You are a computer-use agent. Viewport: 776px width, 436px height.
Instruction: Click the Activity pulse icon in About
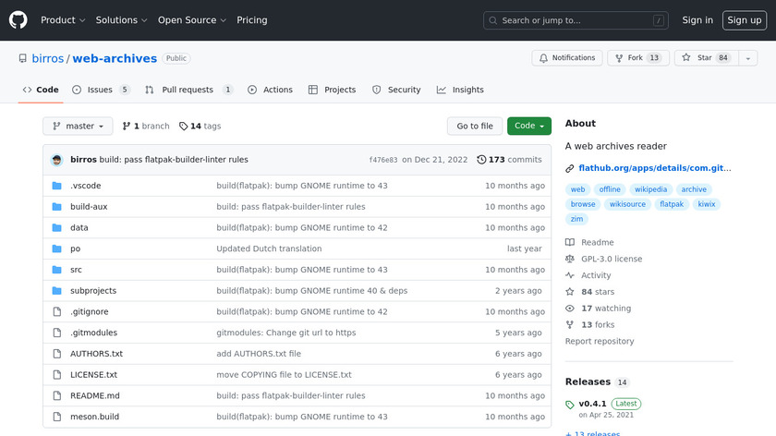[x=570, y=275]
